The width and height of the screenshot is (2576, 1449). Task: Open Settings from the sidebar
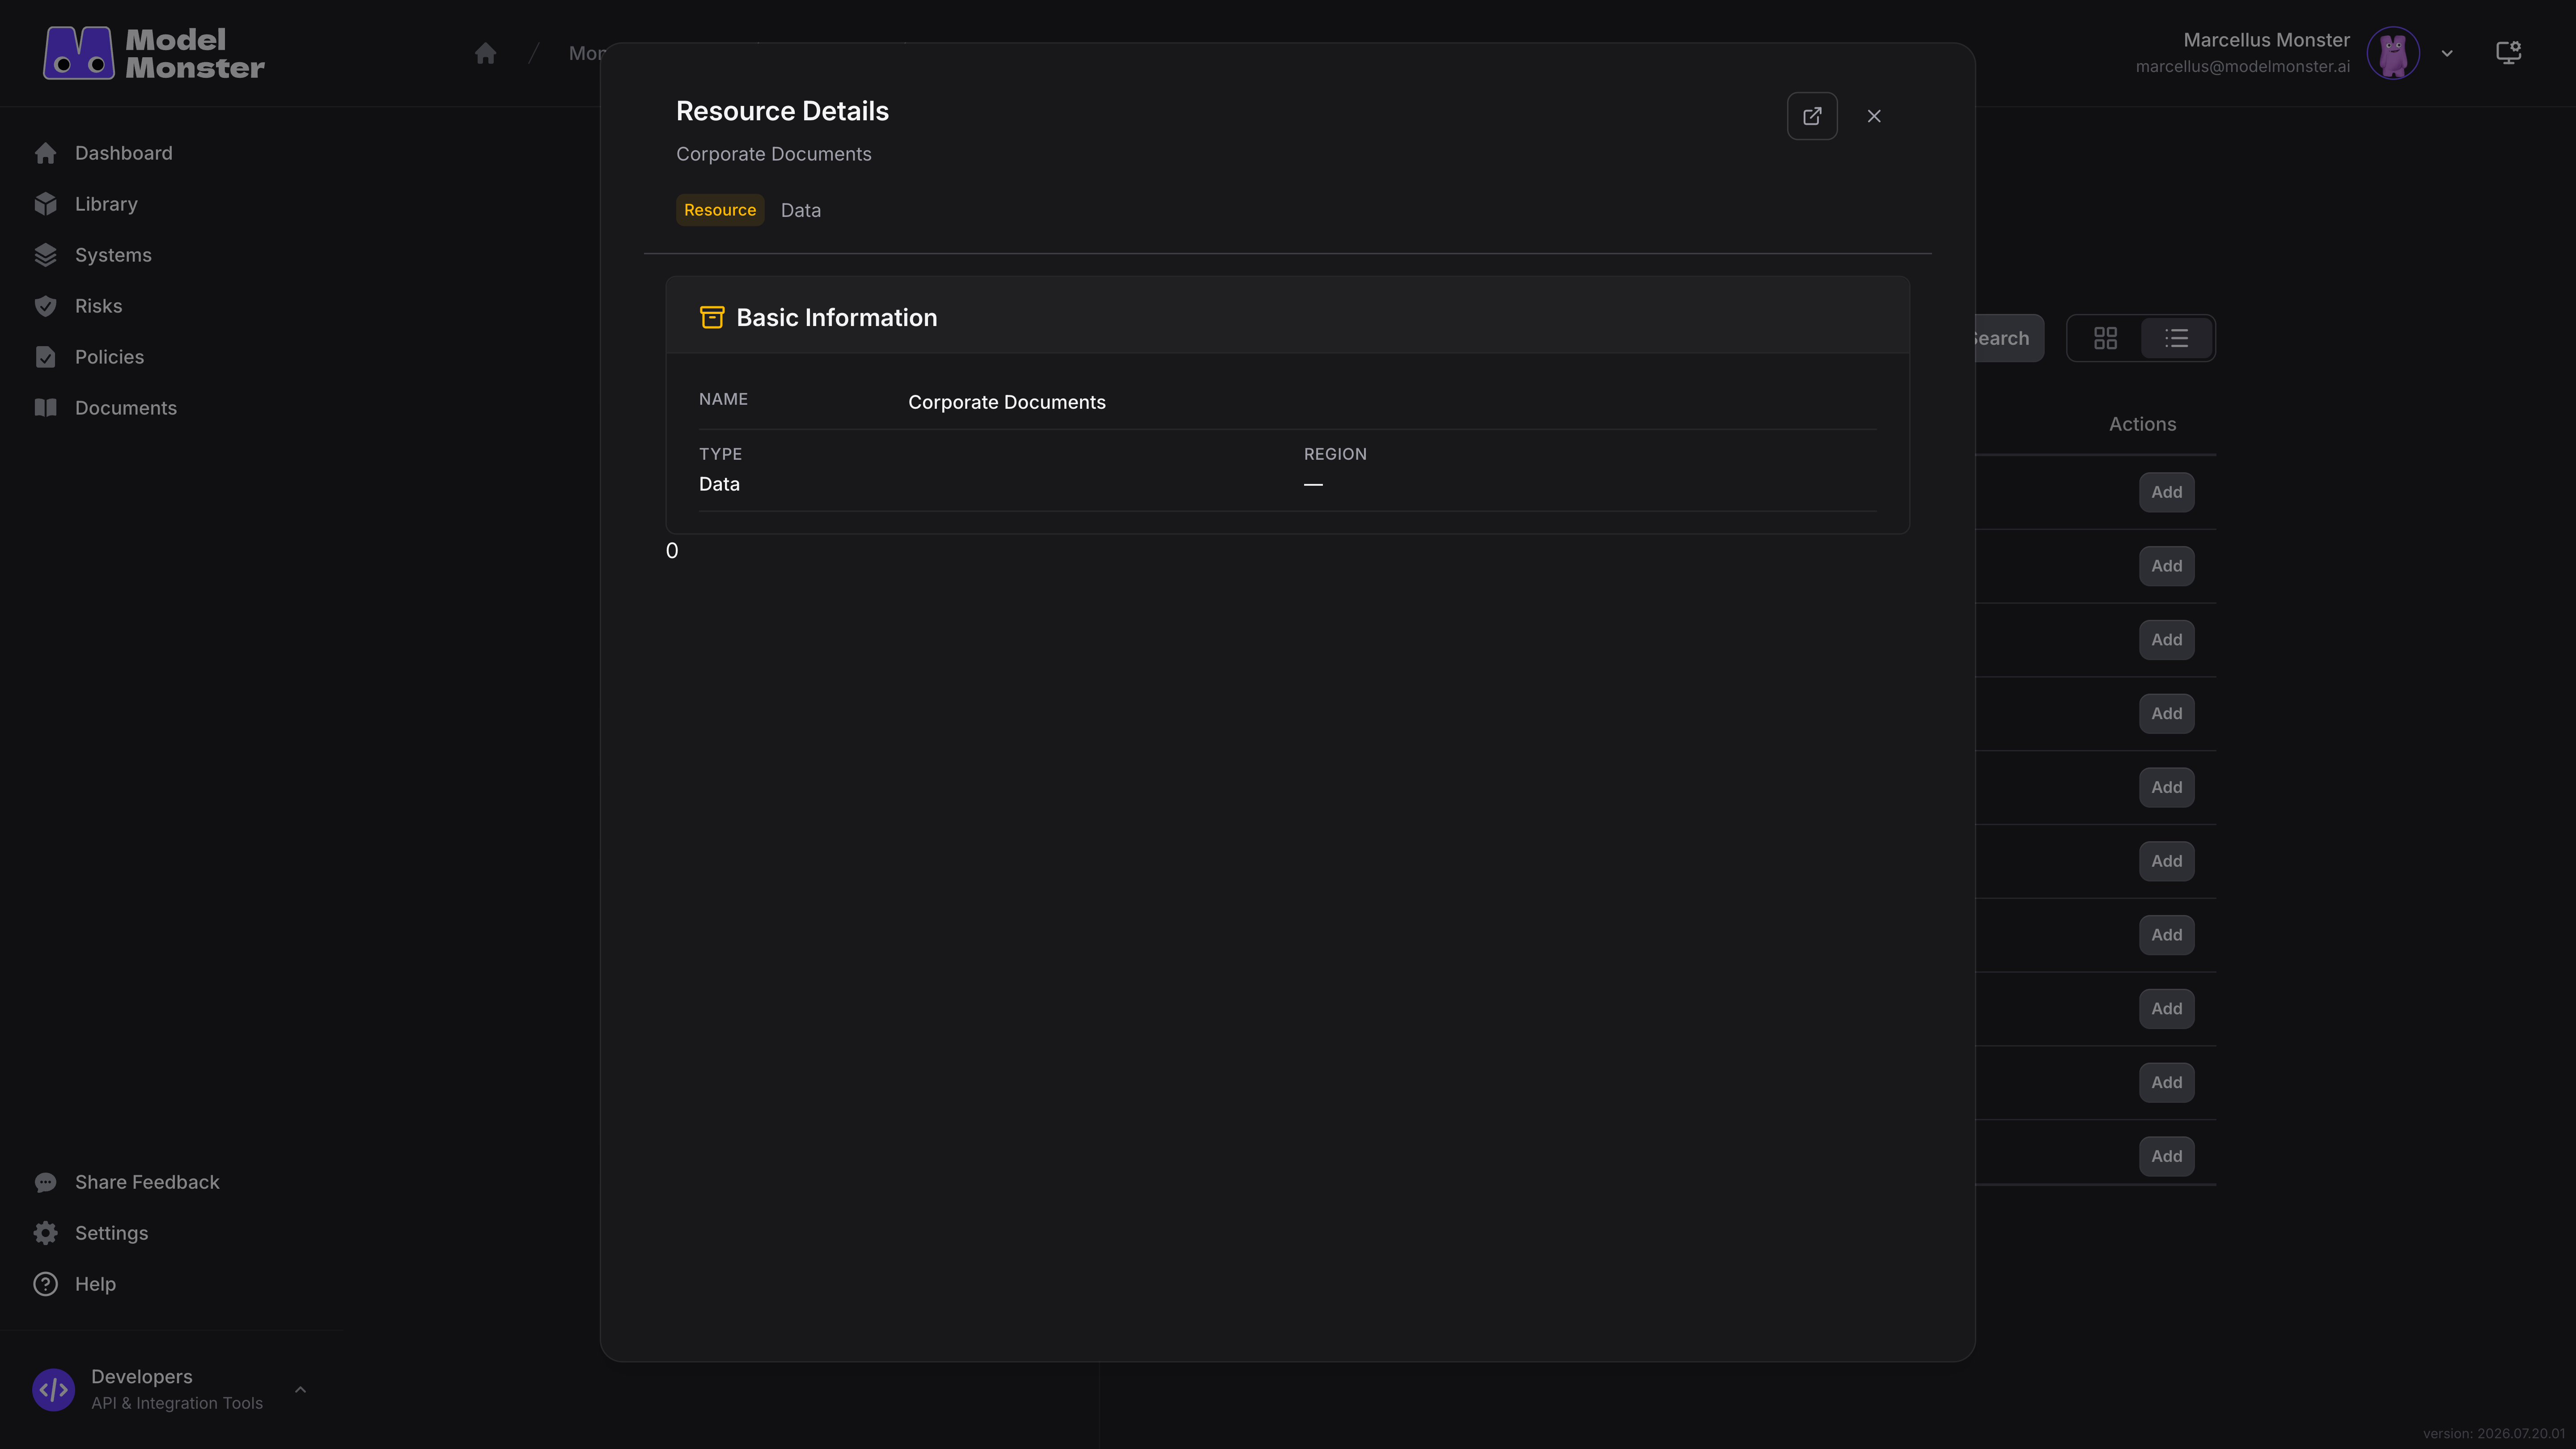tap(111, 1233)
